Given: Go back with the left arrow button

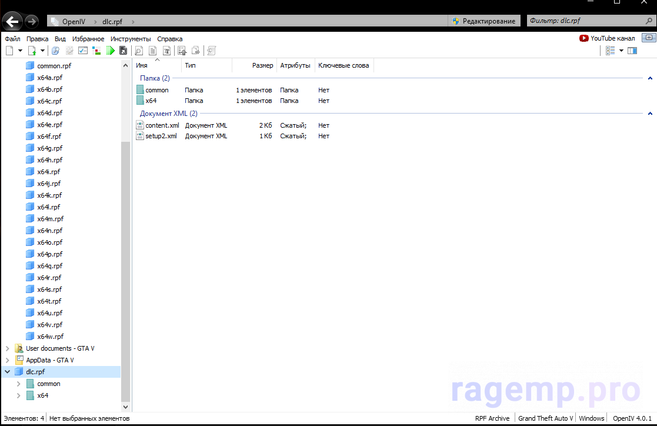Looking at the screenshot, I should pyautogui.click(x=12, y=22).
